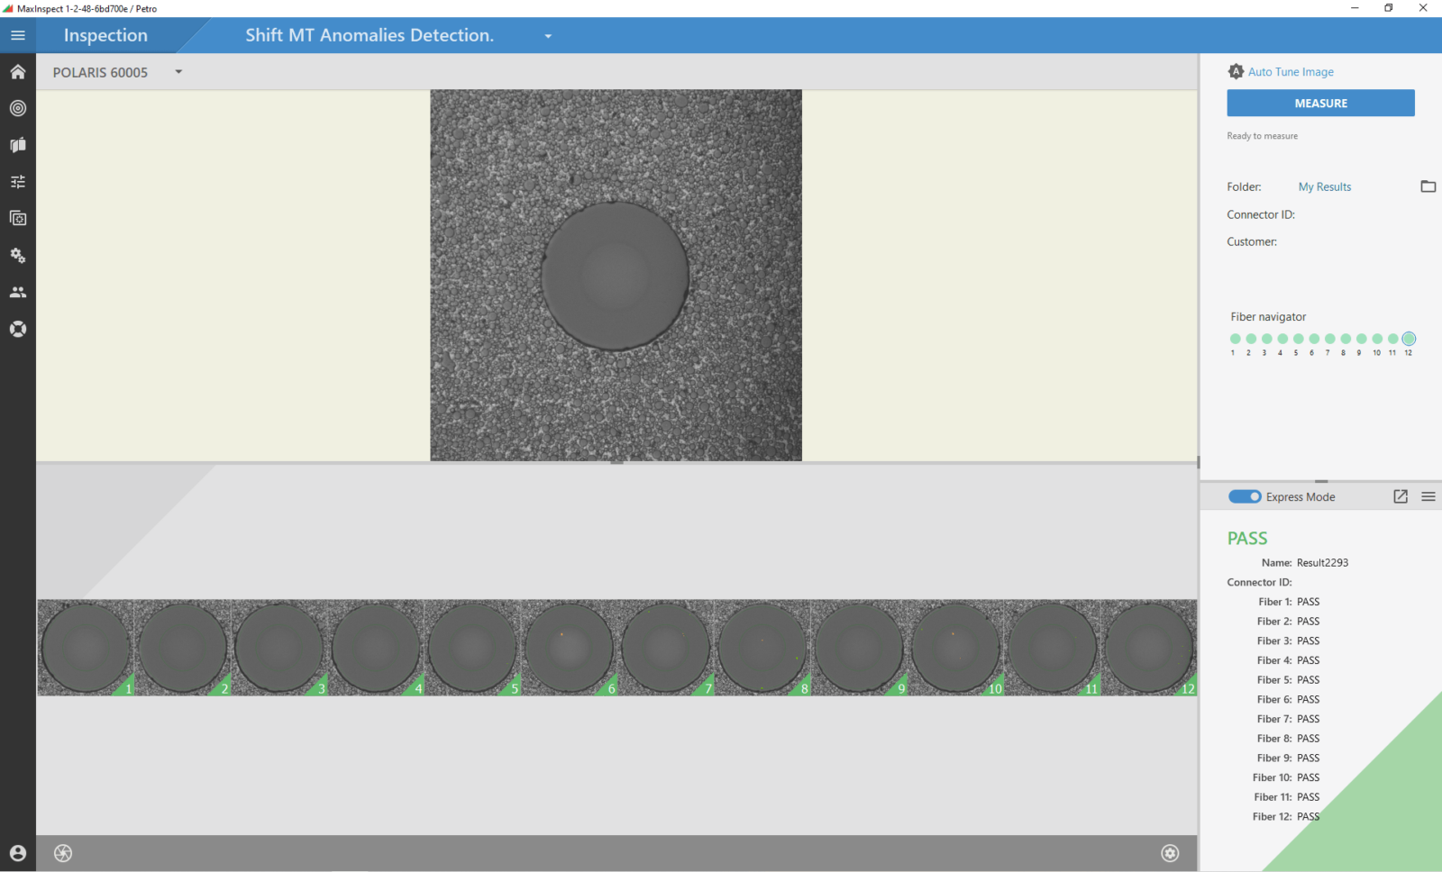Open the results panel menu beside Express Mode
This screenshot has height=872, width=1442.
1428,496
